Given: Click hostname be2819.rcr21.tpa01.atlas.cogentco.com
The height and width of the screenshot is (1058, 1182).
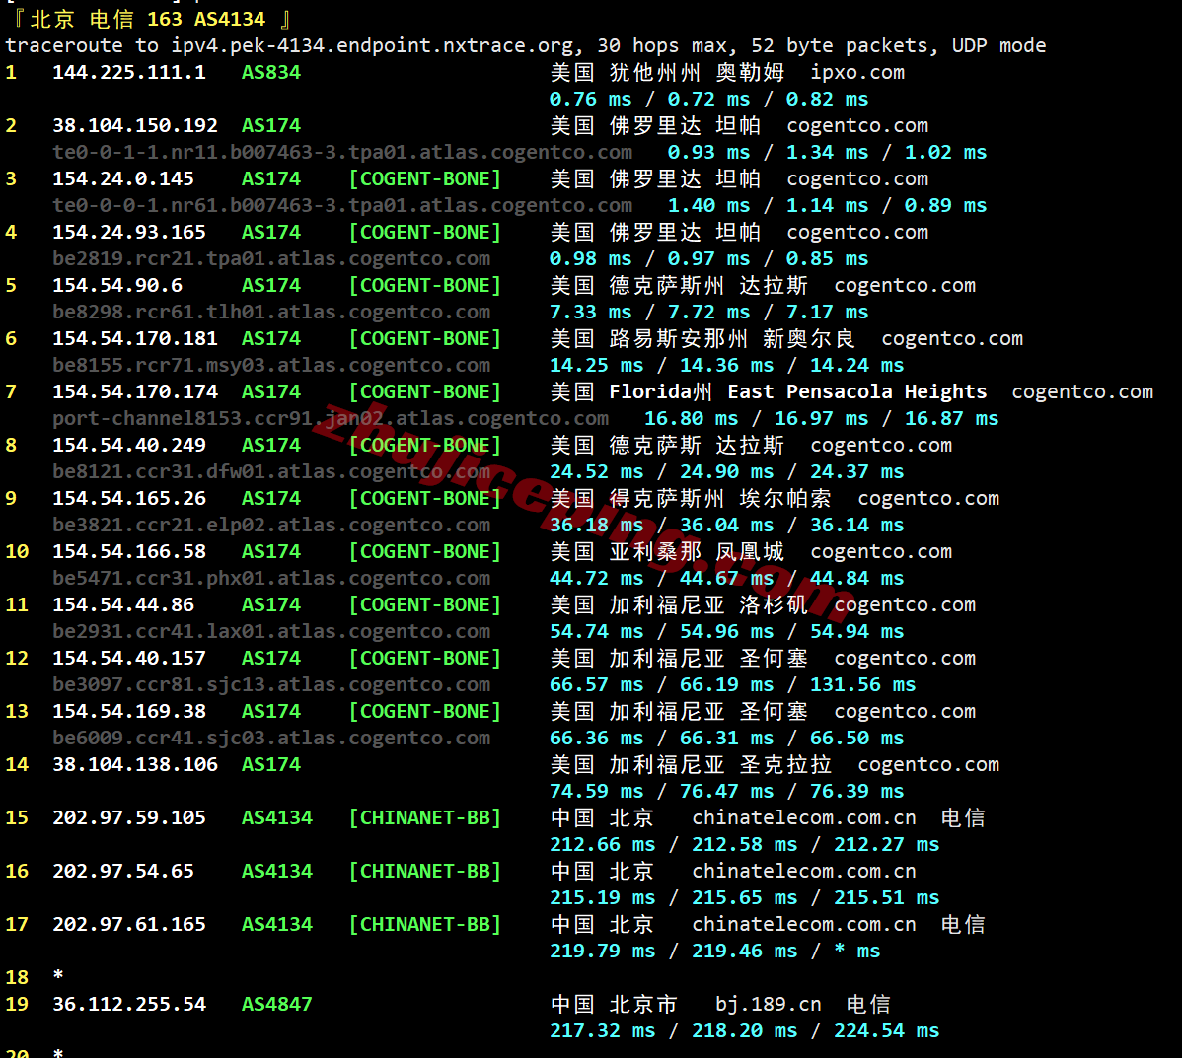Looking at the screenshot, I should point(271,258).
